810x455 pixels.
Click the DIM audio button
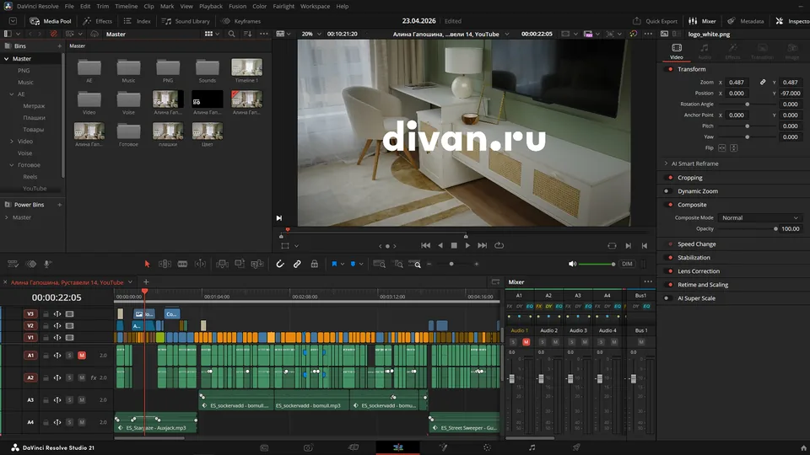(627, 264)
